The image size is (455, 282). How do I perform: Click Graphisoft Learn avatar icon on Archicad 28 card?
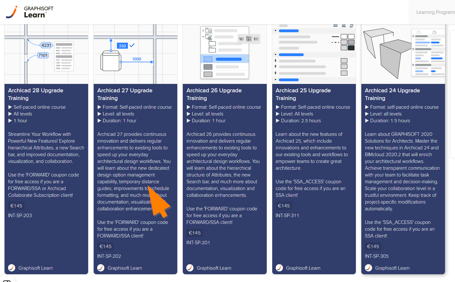click(12, 268)
